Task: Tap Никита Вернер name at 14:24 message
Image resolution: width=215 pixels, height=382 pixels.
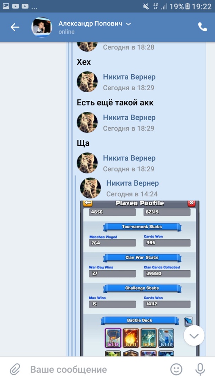Action: (x=132, y=183)
